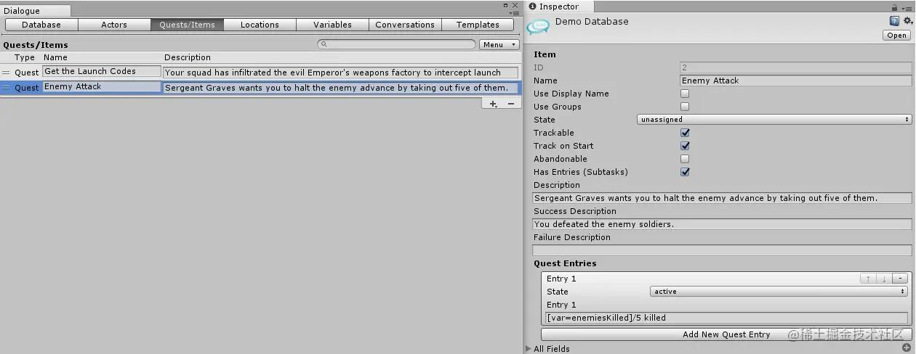Move Entry 1 up with arrow button
This screenshot has height=354, width=916.
tap(868, 279)
